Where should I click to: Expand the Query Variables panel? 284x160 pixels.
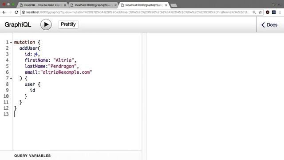pos(32,156)
